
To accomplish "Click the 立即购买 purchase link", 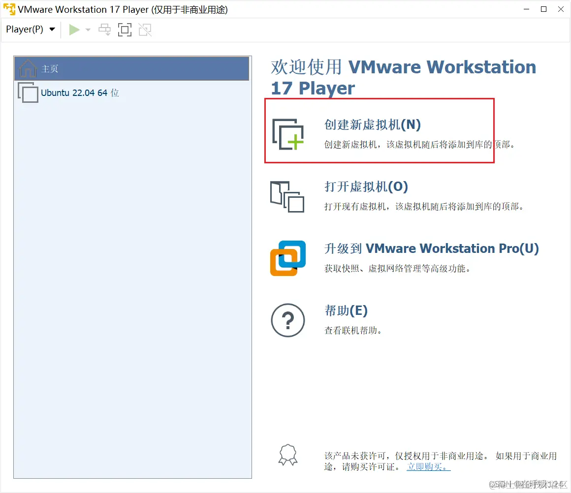I will click(x=429, y=467).
